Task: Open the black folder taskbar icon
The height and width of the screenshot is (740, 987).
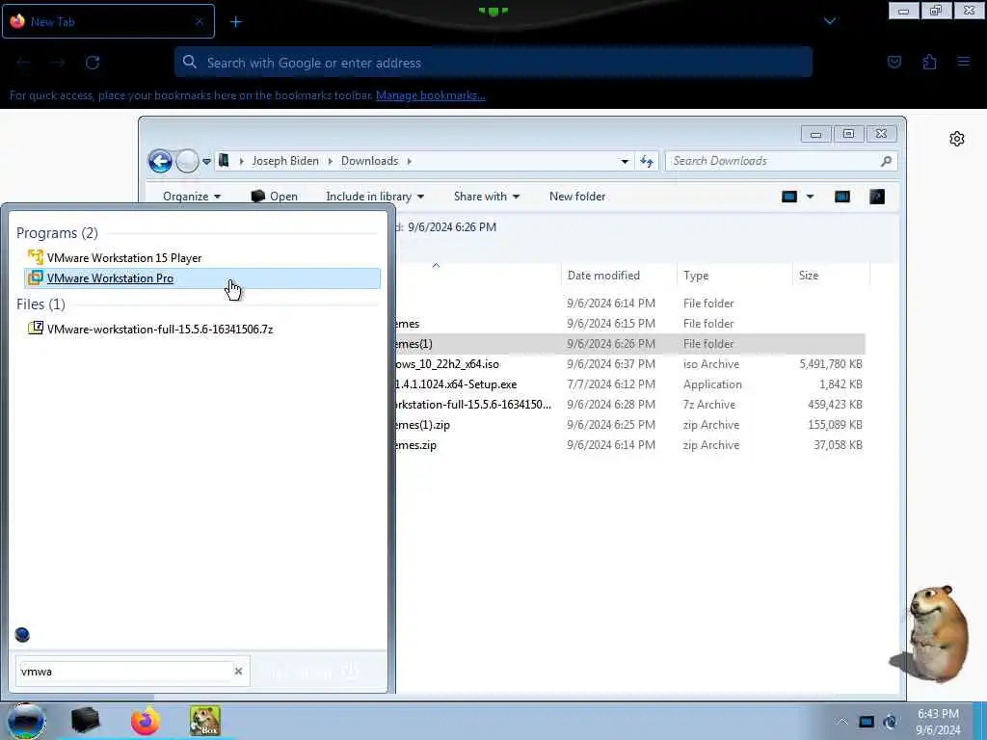Action: pos(85,721)
